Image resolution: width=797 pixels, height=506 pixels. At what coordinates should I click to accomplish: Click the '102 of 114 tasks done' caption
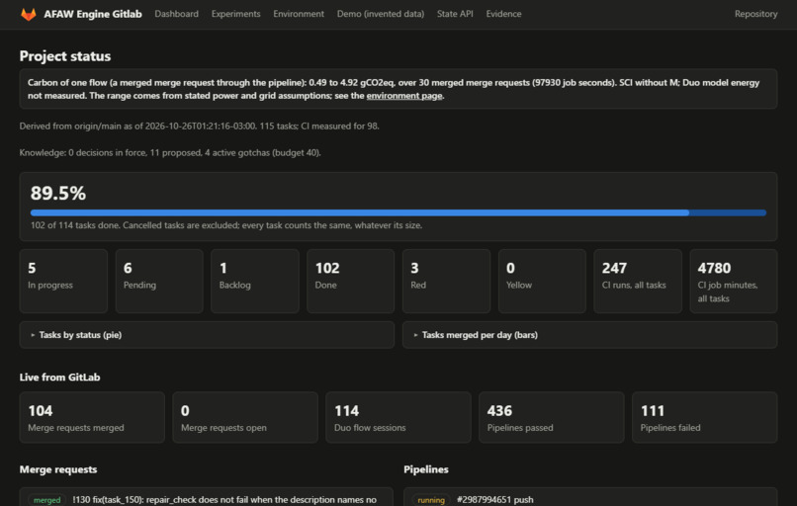coord(226,225)
